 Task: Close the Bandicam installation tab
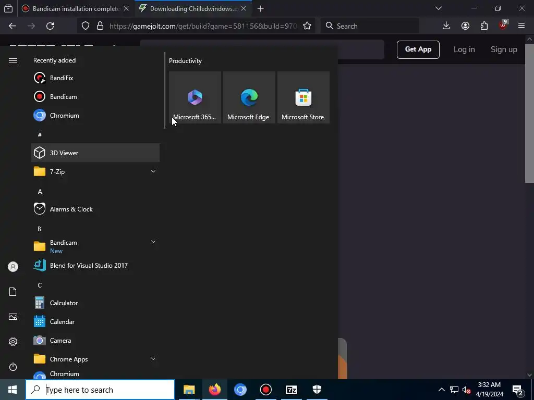coord(126,8)
